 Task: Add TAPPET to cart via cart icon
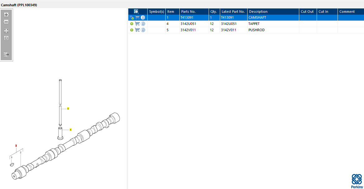tap(137, 24)
